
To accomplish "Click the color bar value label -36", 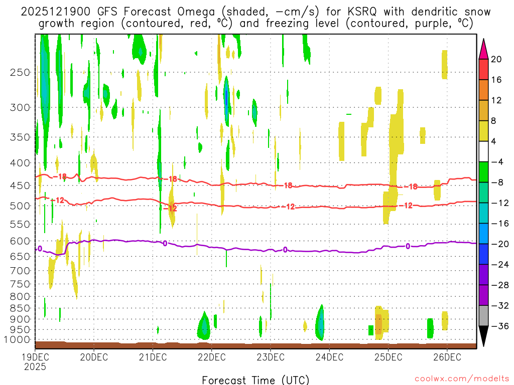I will pos(499,326).
